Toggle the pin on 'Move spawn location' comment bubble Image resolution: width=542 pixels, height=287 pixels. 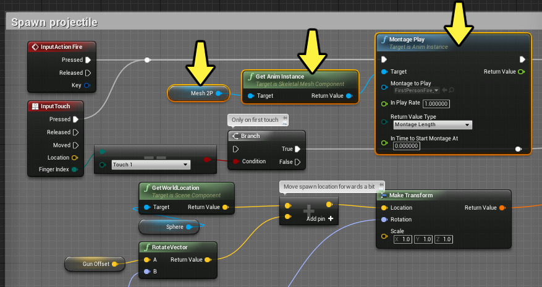coord(380,185)
